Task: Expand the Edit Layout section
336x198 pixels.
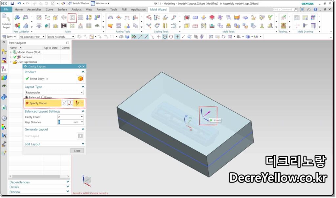Action: coord(83,144)
